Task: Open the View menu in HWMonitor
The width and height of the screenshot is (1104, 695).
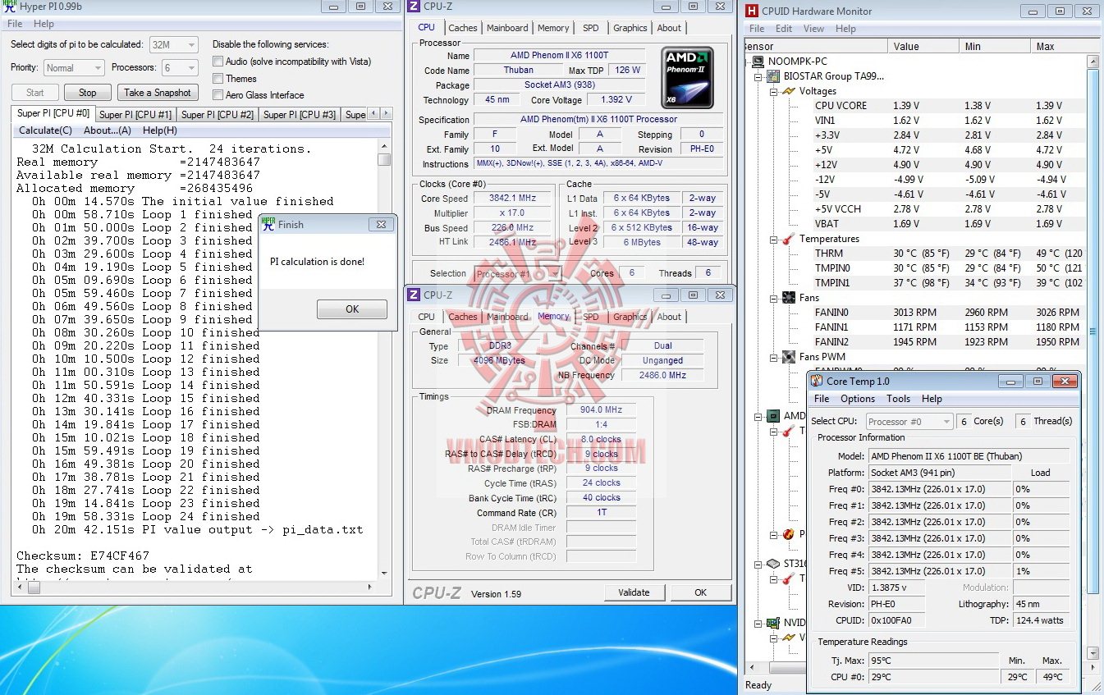Action: point(813,29)
